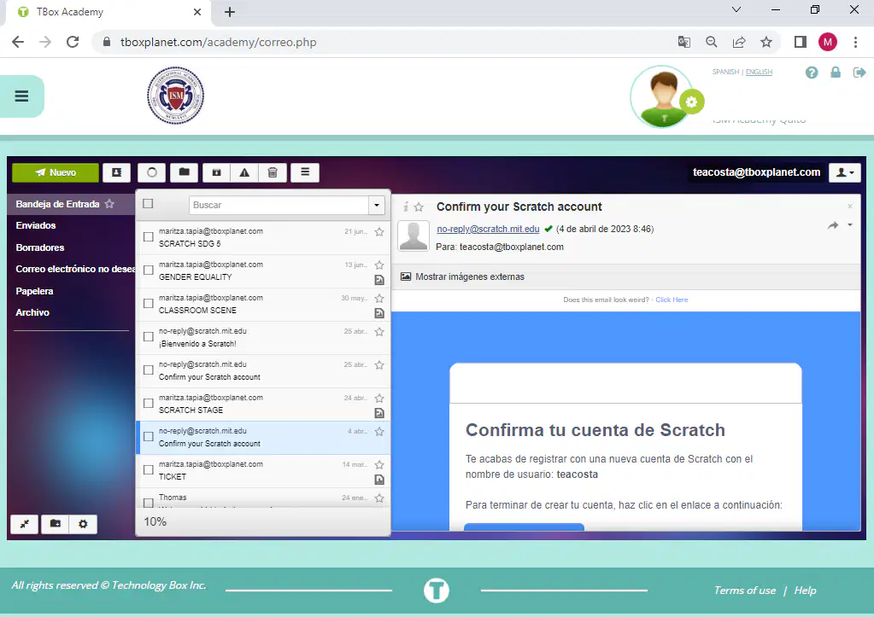
Task: Open the 'Click Here' weird email link
Action: pos(672,300)
